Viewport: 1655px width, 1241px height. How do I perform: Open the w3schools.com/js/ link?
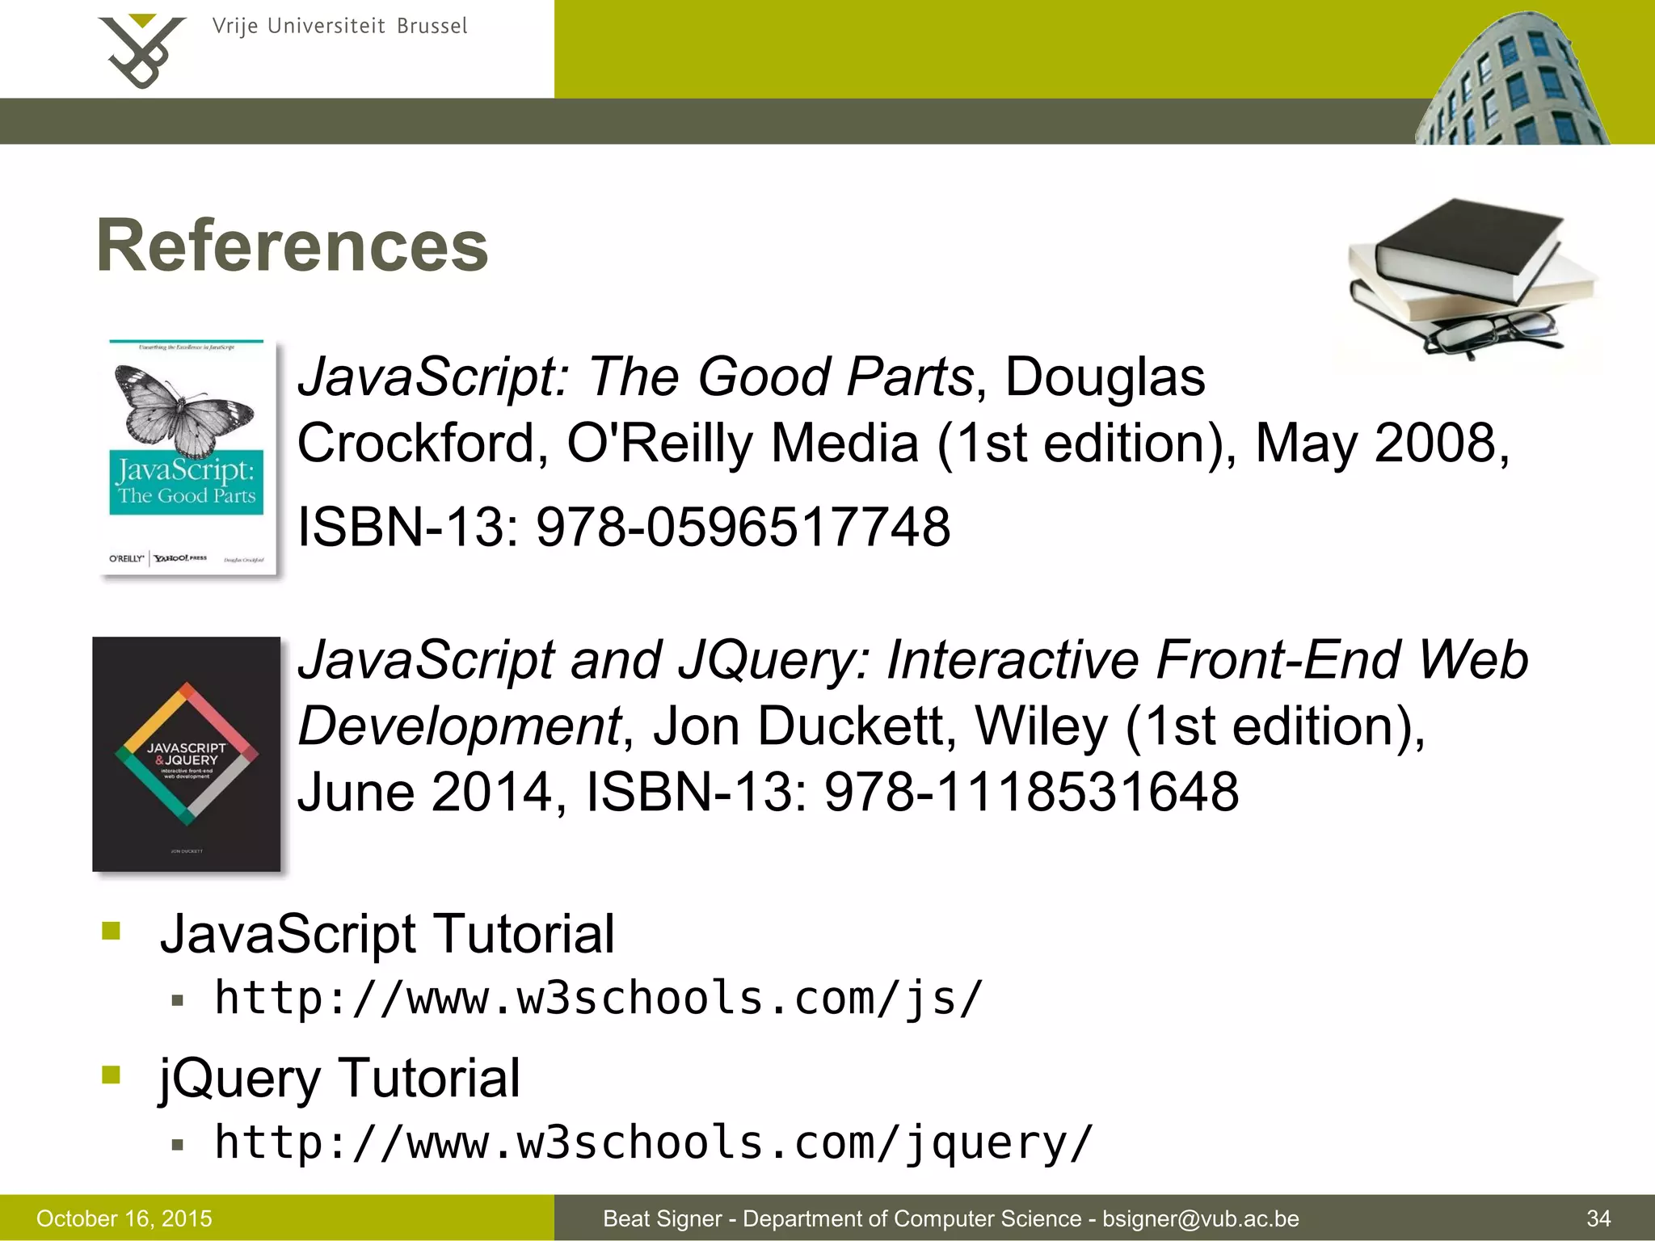pyautogui.click(x=598, y=999)
